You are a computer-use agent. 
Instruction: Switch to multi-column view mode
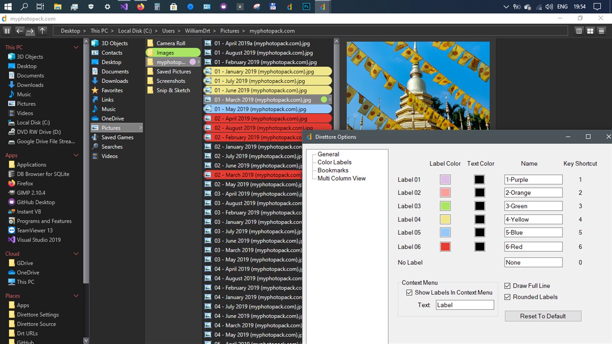(579, 31)
